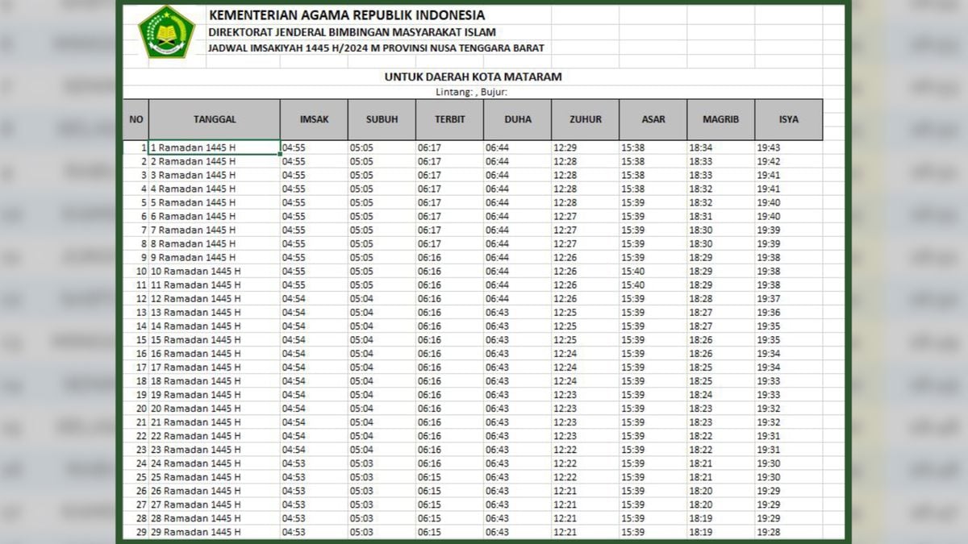Select the Untuk Daerah Kota Mataram heading

coord(473,77)
